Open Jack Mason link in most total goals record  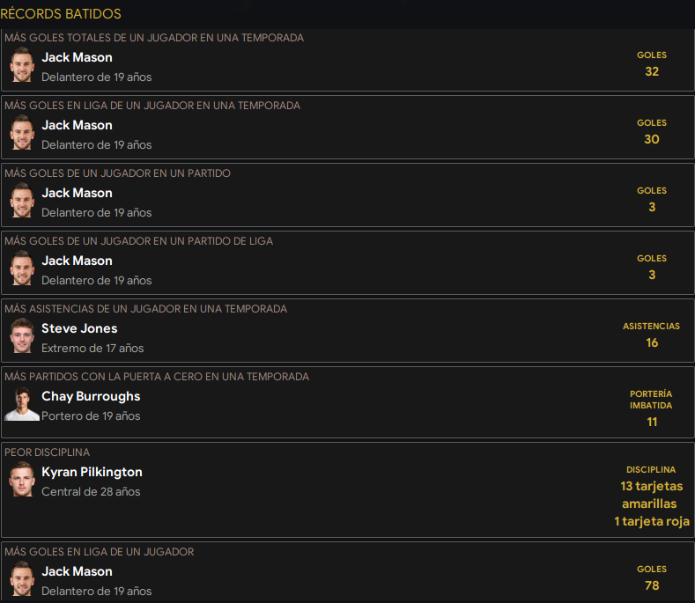tap(77, 57)
